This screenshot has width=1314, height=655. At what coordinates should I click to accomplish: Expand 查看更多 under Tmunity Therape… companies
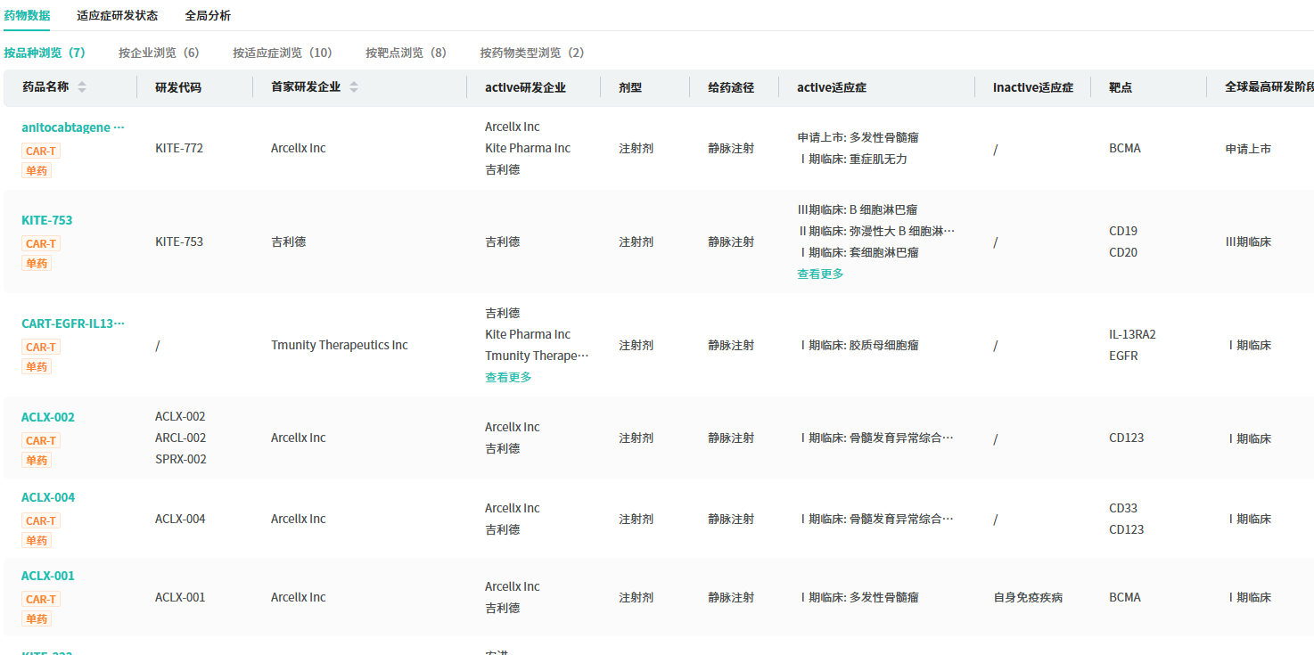point(508,377)
